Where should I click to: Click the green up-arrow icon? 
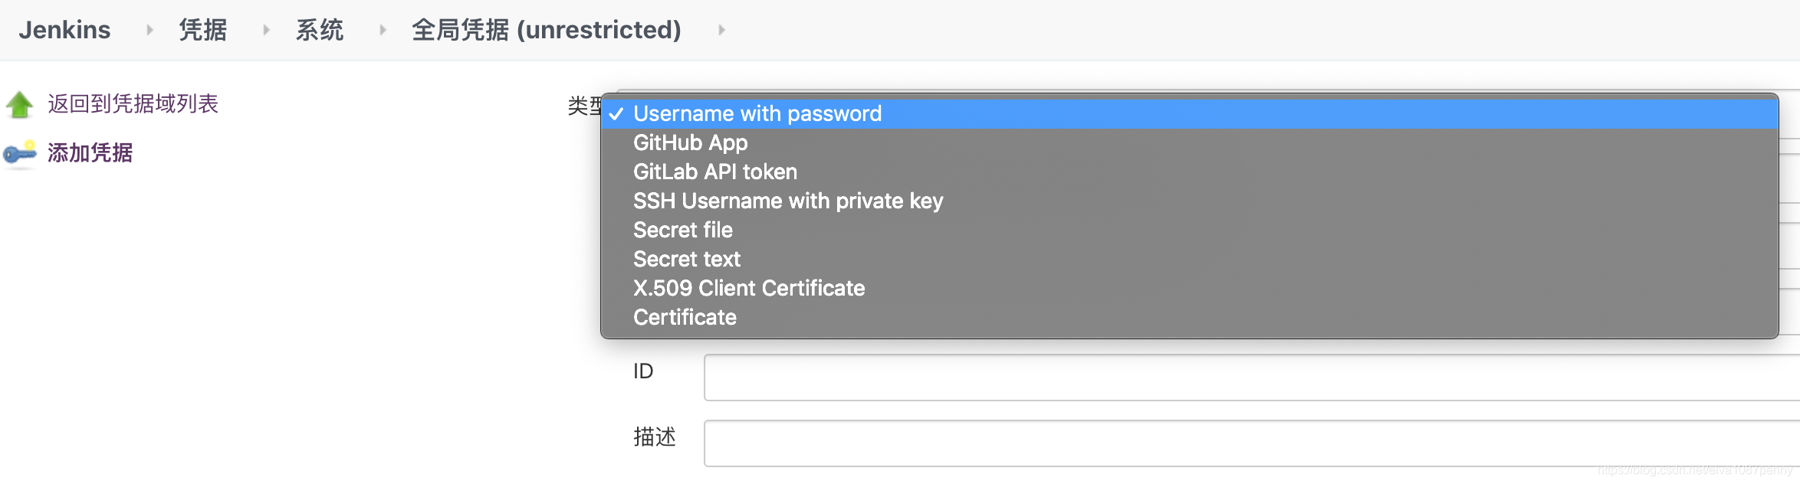pyautogui.click(x=20, y=104)
